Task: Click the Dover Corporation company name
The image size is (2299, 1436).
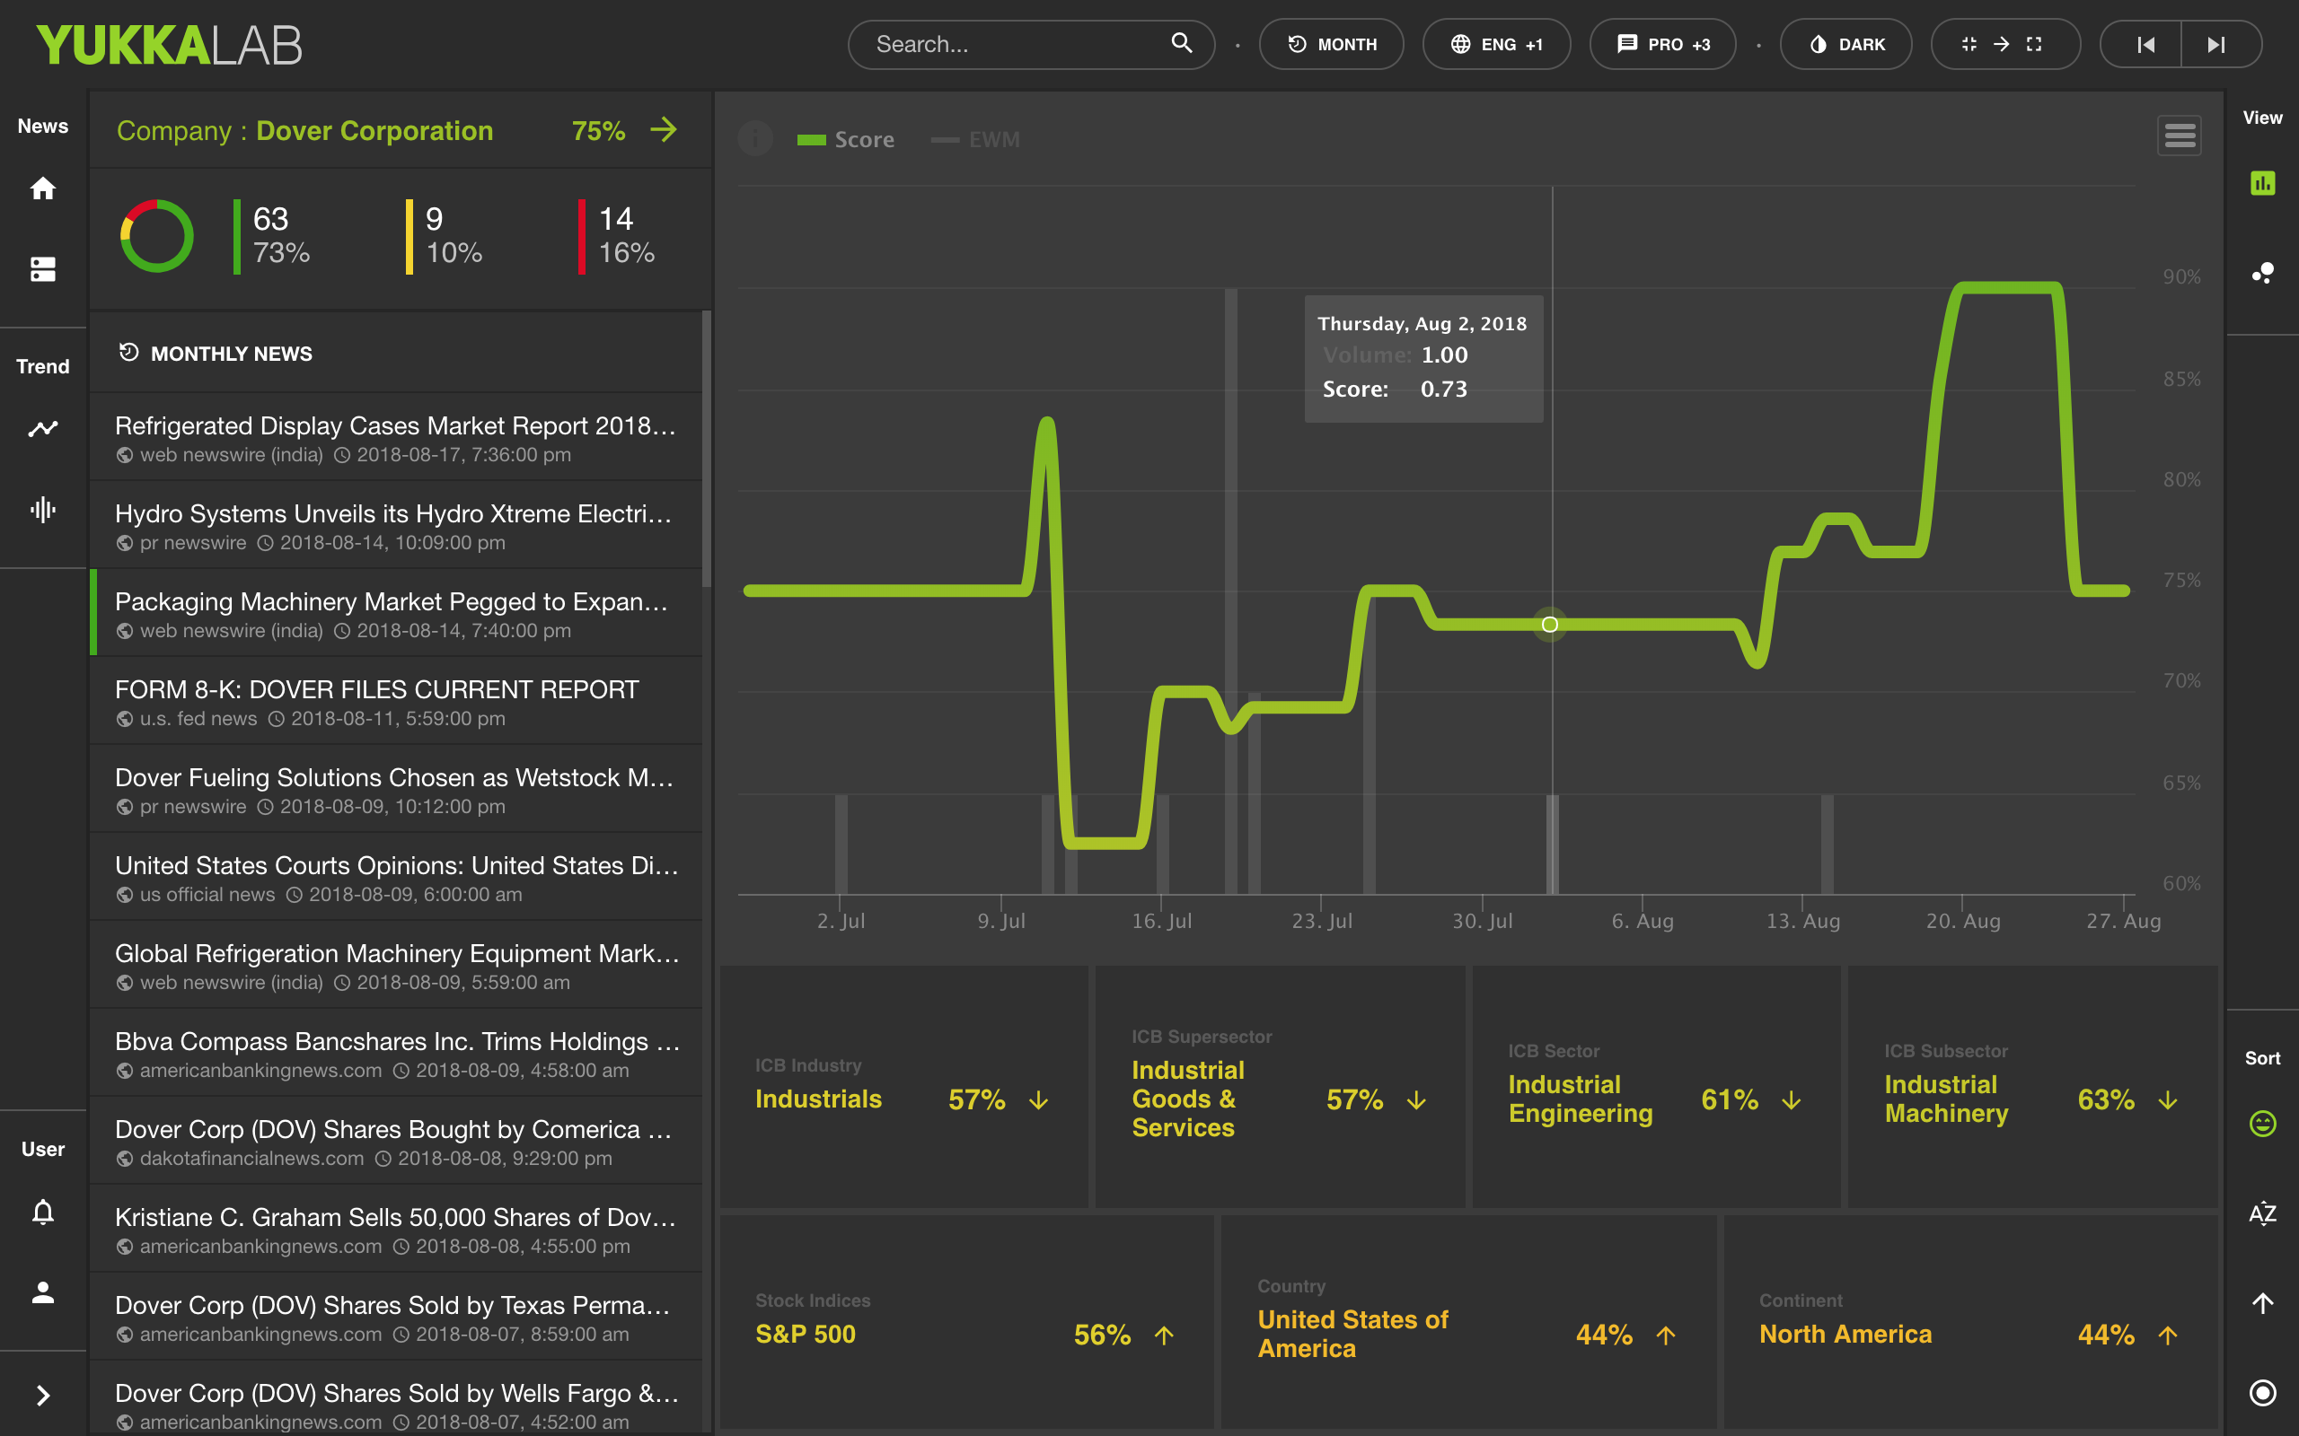Action: click(374, 130)
